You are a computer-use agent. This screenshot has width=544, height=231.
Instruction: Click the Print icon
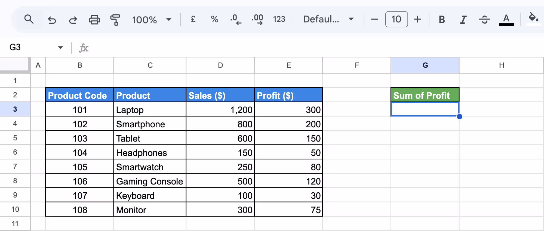point(94,20)
